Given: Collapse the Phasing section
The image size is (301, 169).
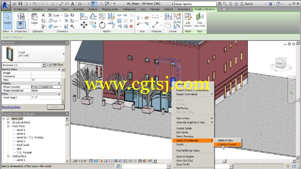Looking at the screenshot, I should pos(59,83).
